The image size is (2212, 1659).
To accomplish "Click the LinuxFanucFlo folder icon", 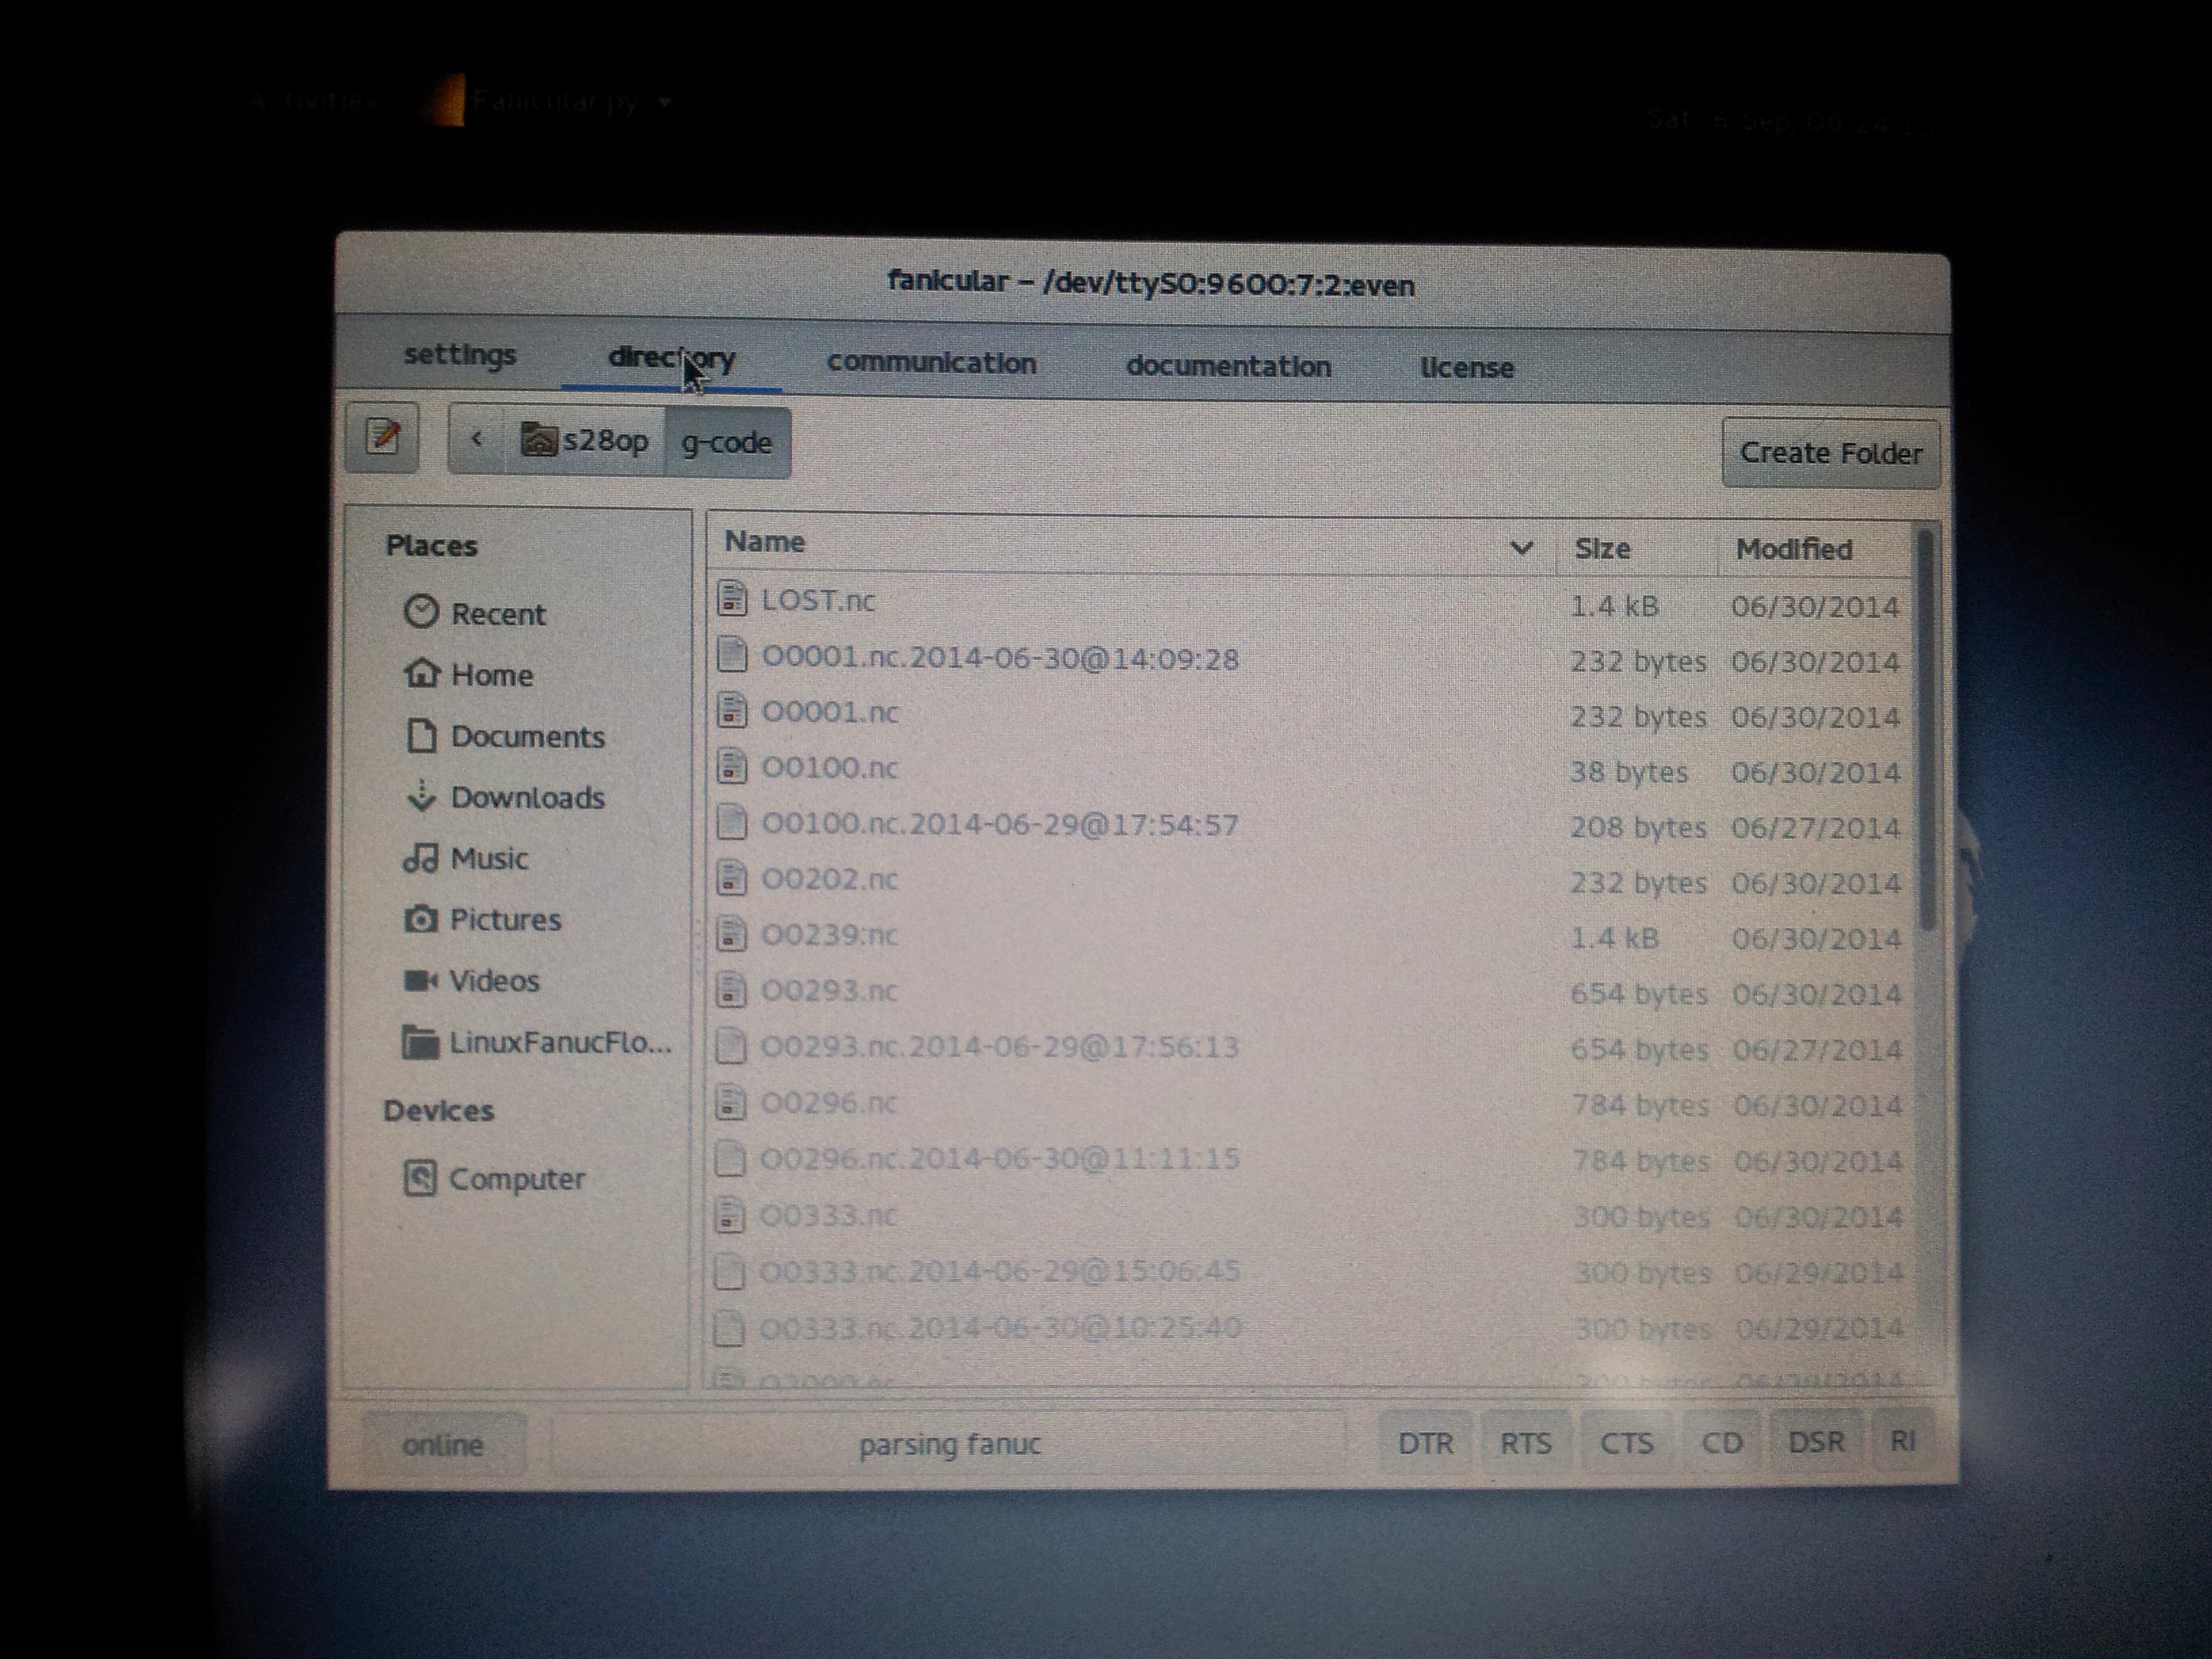I will 420,1042.
